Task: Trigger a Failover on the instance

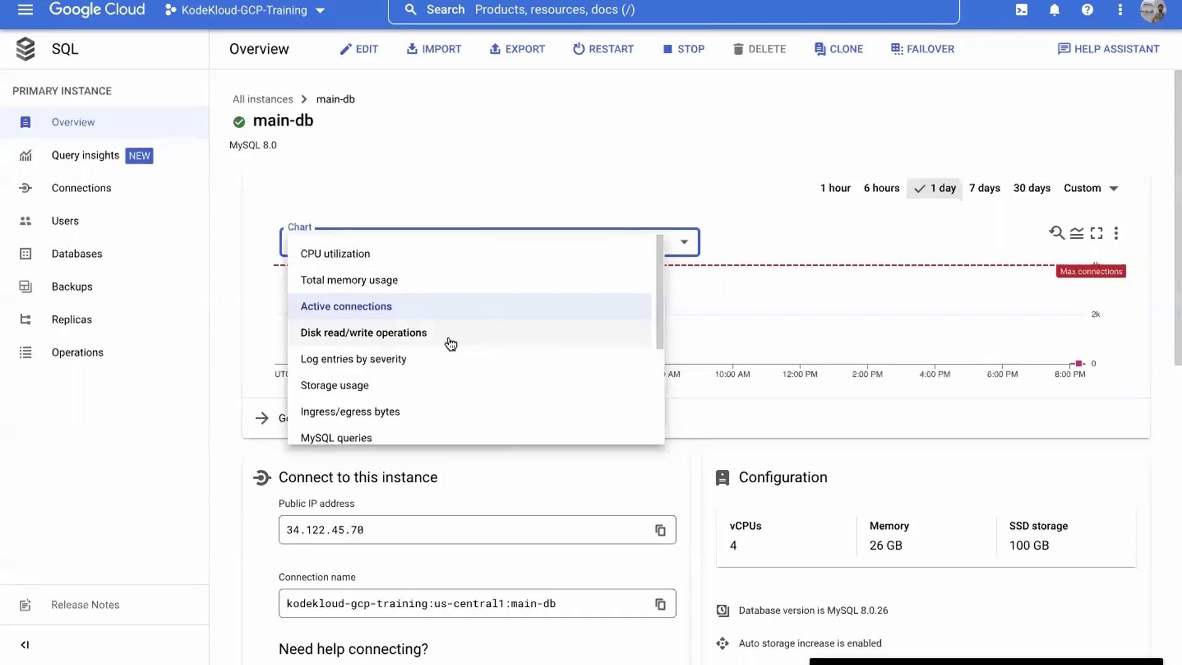Action: click(923, 49)
